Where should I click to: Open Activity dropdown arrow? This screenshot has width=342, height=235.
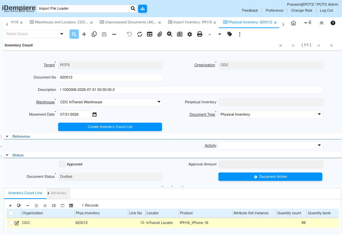point(319,145)
